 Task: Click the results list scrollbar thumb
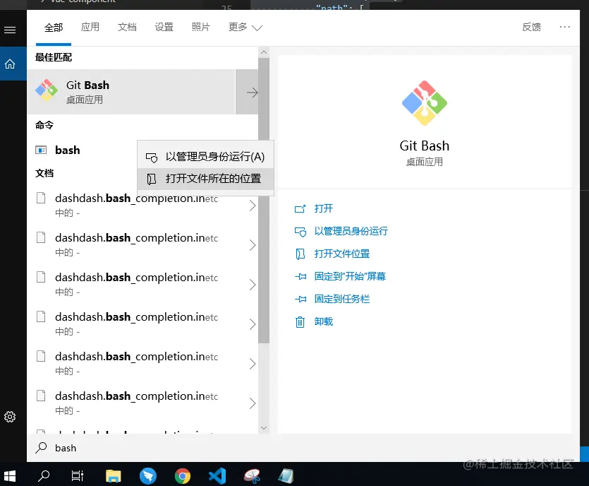pos(264,201)
